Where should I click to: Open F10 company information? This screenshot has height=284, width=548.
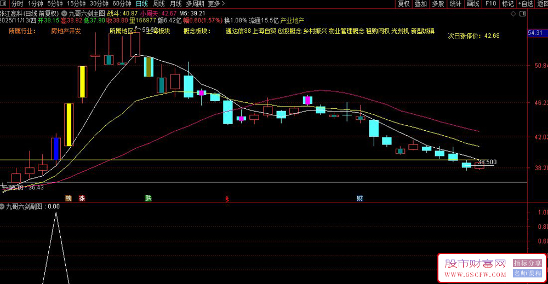pyautogui.click(x=490, y=3)
